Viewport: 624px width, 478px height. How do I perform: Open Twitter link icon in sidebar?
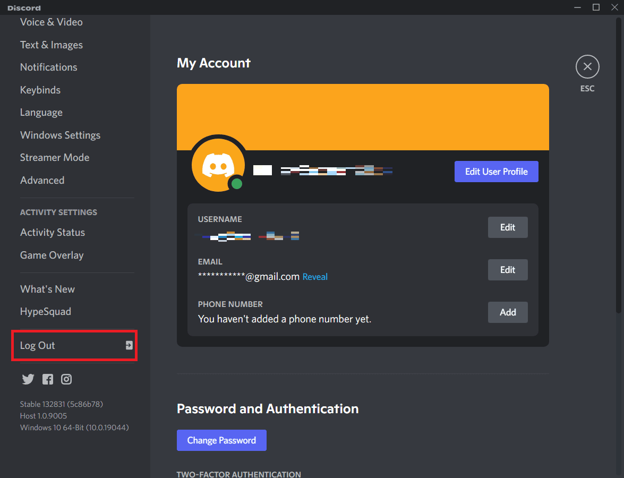coord(28,379)
